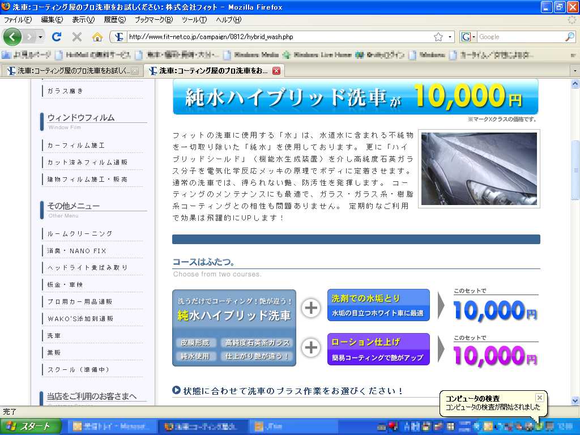The image size is (580, 435).
Task: Click the ローション仕上げ purple button
Action: click(378, 349)
